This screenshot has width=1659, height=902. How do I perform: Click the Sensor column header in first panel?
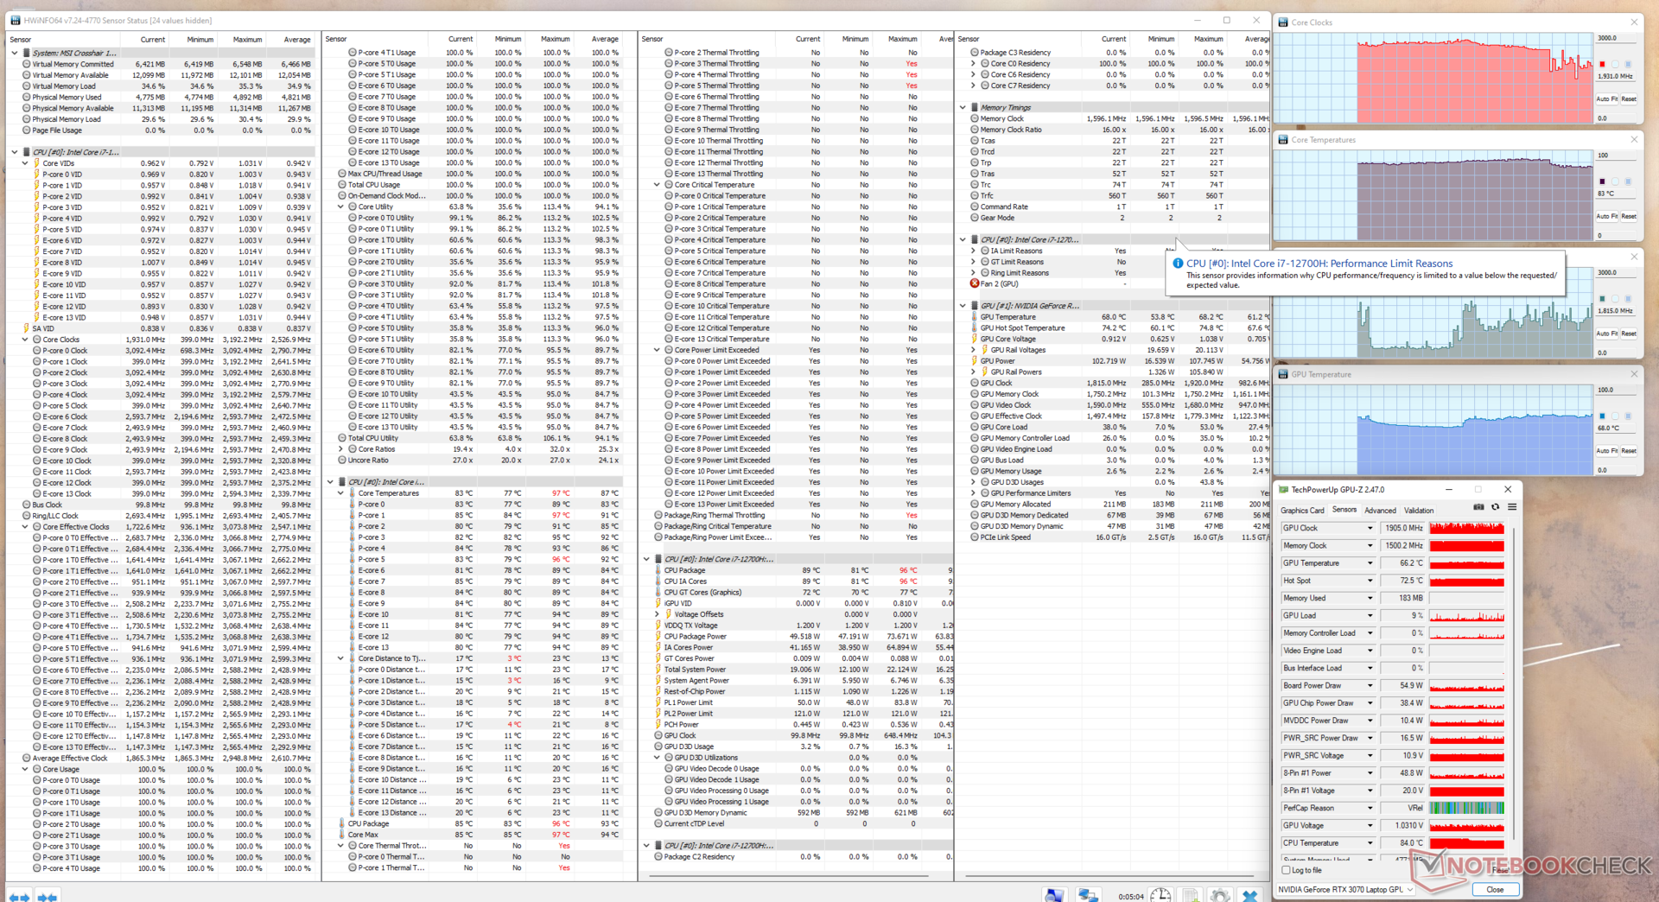click(21, 39)
